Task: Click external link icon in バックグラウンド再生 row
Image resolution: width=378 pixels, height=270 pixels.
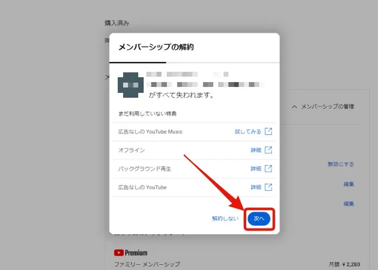Action: 268,168
